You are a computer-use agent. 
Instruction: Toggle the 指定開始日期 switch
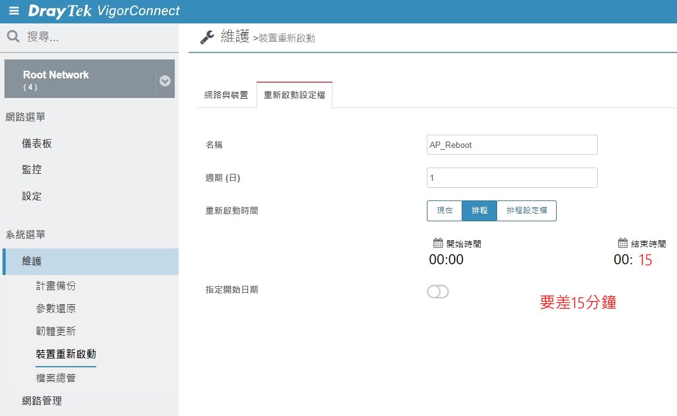point(438,291)
